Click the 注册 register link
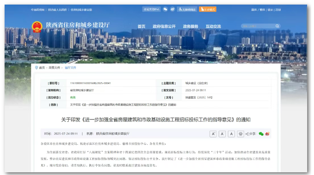314x175 pixels. tap(278, 10)
